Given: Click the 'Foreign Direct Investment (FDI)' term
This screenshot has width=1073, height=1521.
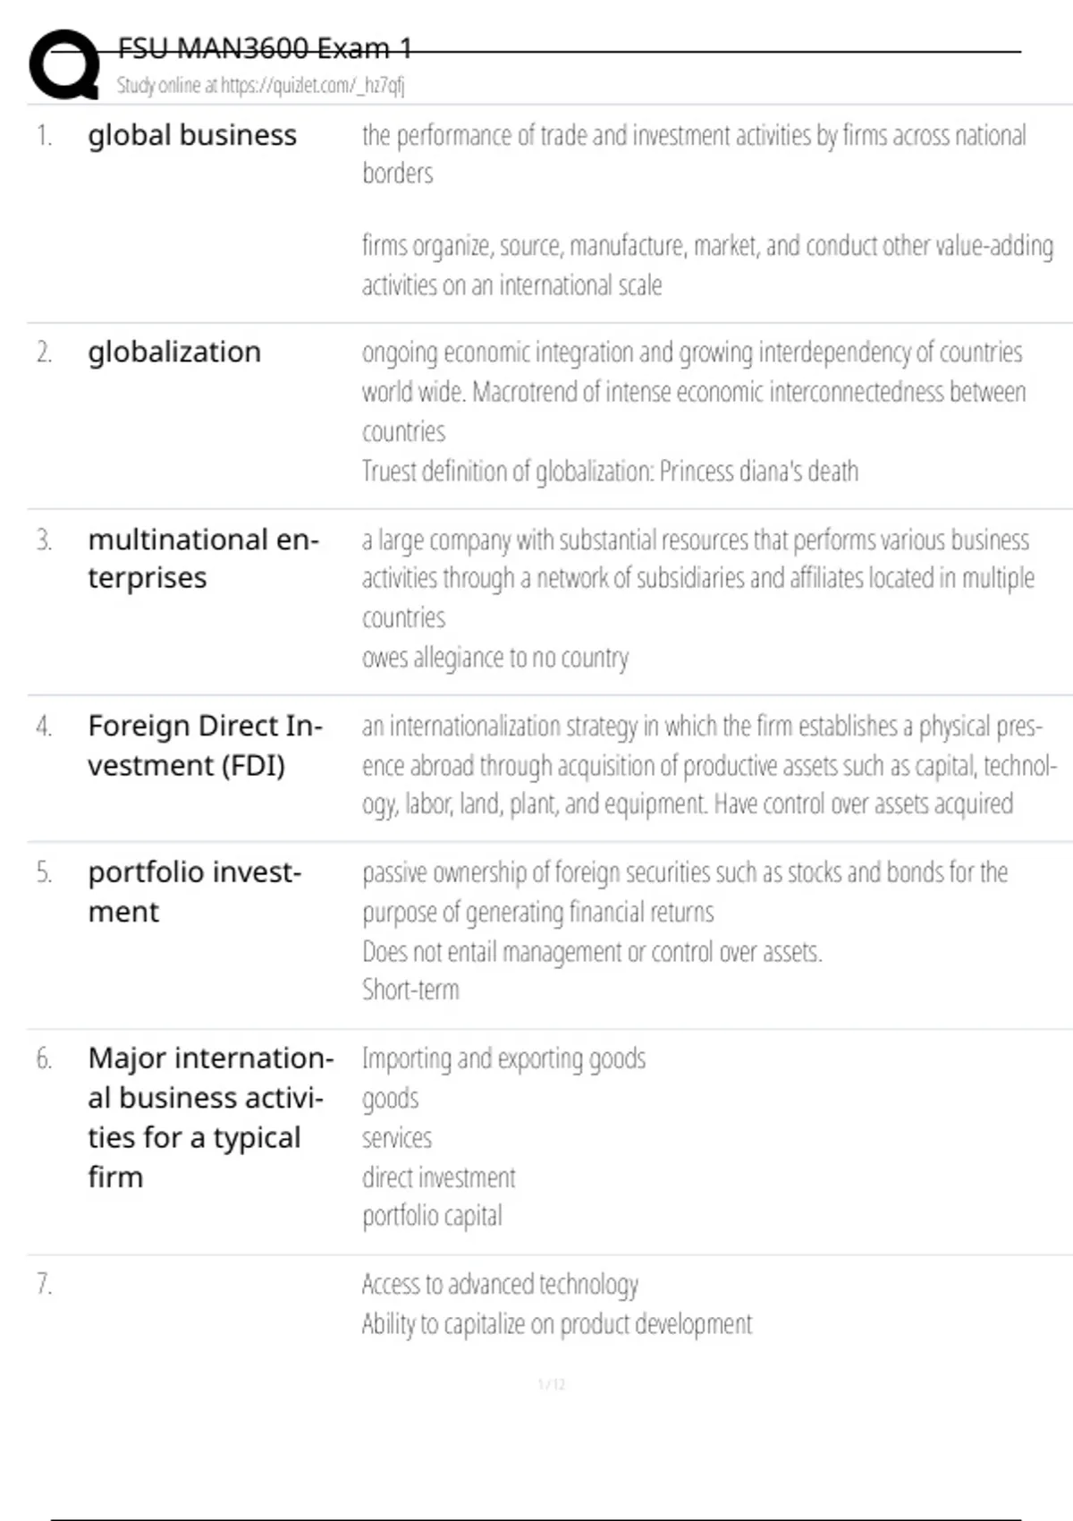Looking at the screenshot, I should (205, 745).
